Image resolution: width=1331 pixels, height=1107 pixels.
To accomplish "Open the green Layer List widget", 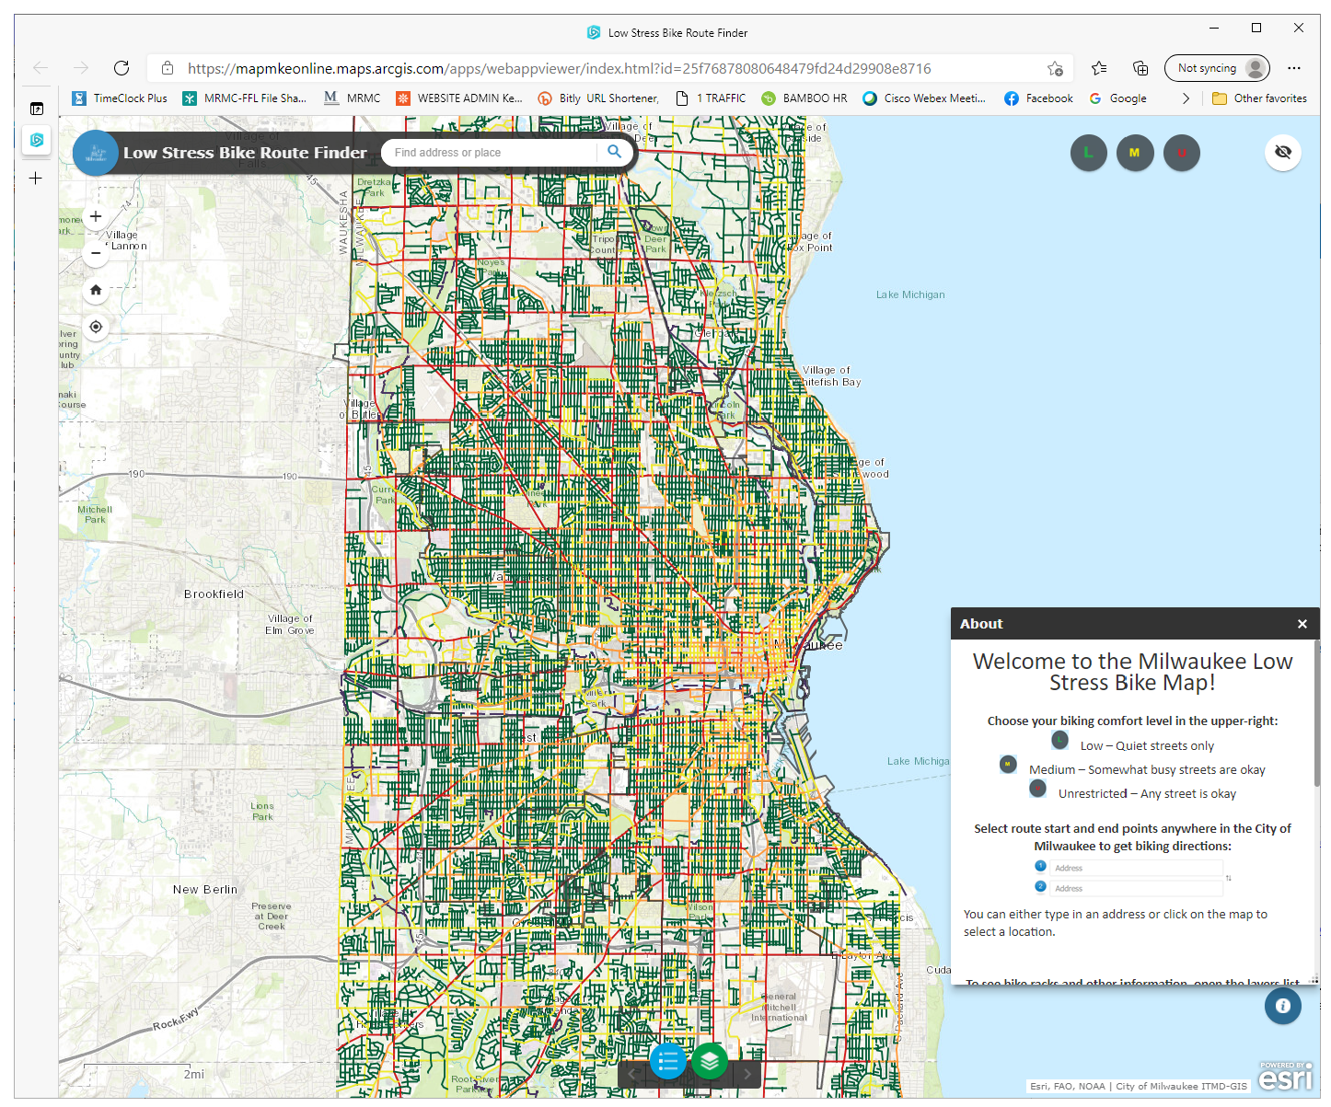I will tap(709, 1061).
